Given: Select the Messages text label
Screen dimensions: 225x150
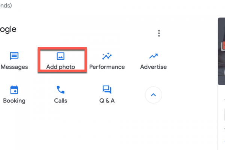Looking at the screenshot, I should pyautogui.click(x=14, y=67).
